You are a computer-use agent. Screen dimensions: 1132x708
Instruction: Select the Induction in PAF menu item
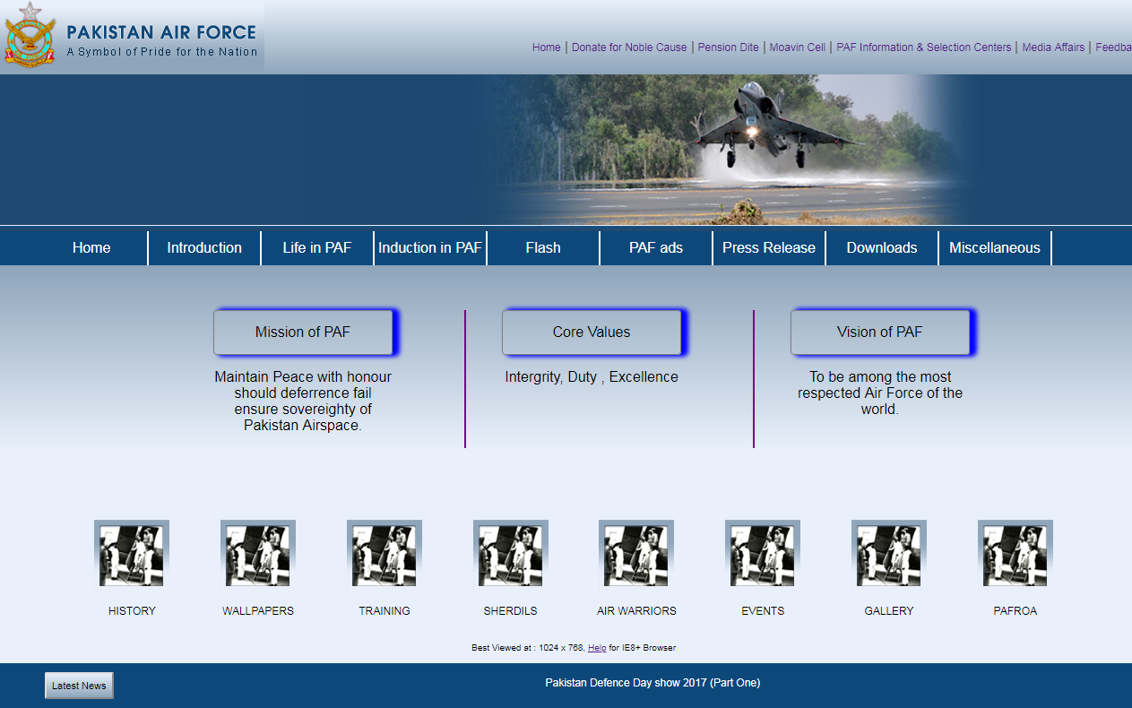(430, 248)
